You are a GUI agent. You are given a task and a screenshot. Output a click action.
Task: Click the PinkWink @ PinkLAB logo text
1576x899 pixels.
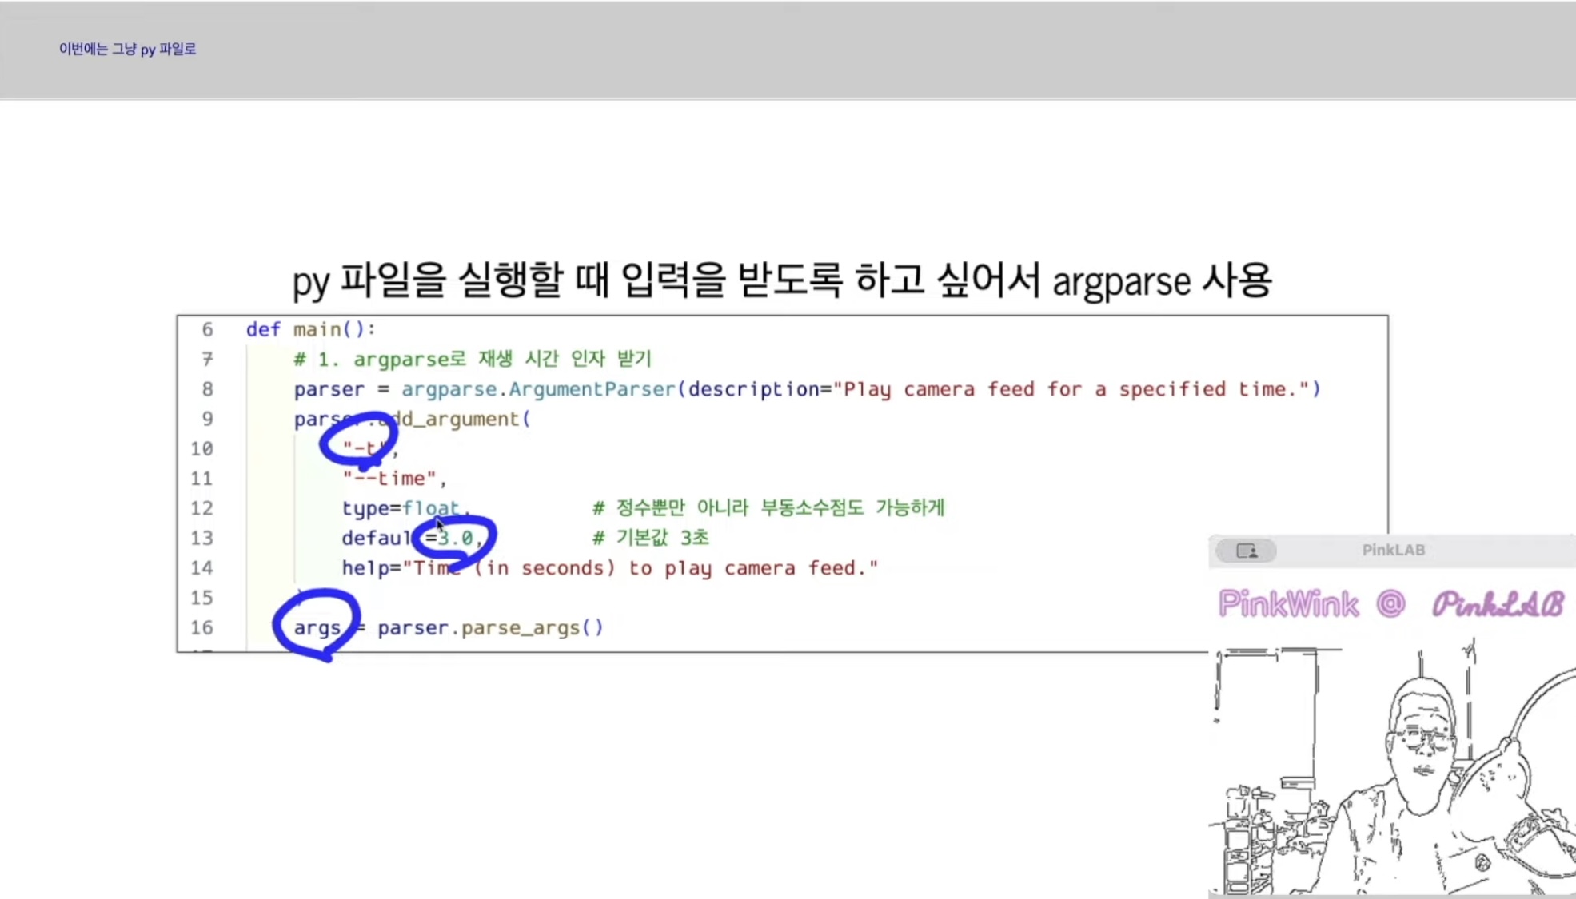1390,604
